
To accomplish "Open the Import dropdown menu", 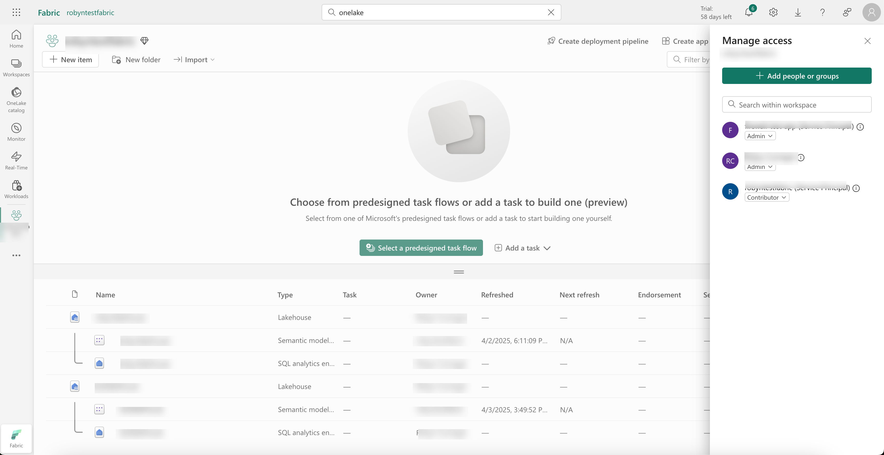I will click(x=194, y=60).
